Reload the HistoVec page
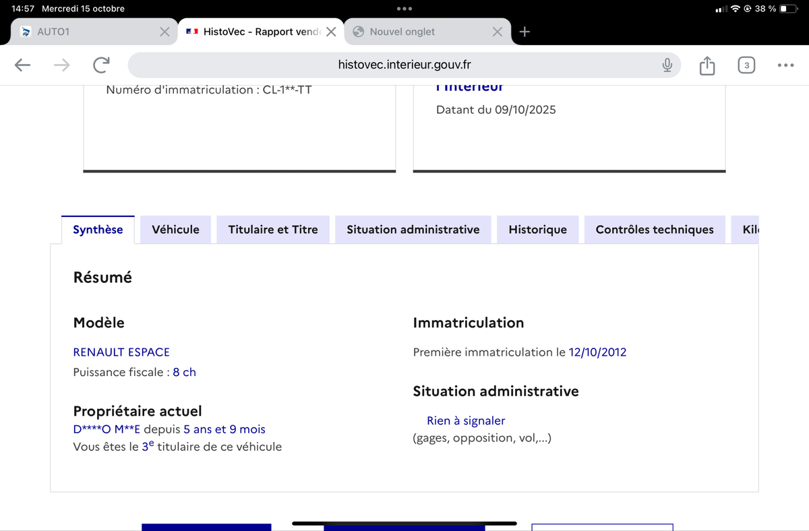The image size is (809, 531). (100, 65)
